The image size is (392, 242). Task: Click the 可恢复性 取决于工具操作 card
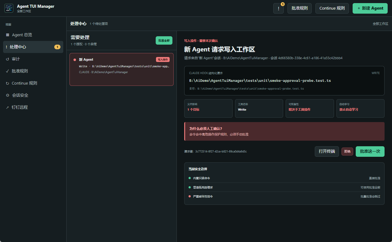pos(310,108)
